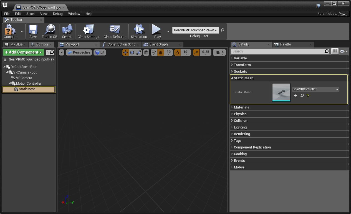Screen dimensions: 351x214
Task: Click the Compile blueprint button
Action: pos(10,31)
